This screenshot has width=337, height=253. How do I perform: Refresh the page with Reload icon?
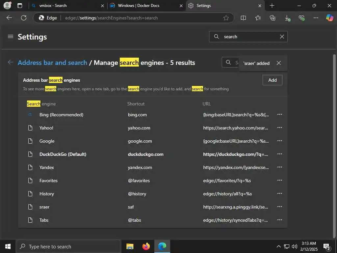24,18
